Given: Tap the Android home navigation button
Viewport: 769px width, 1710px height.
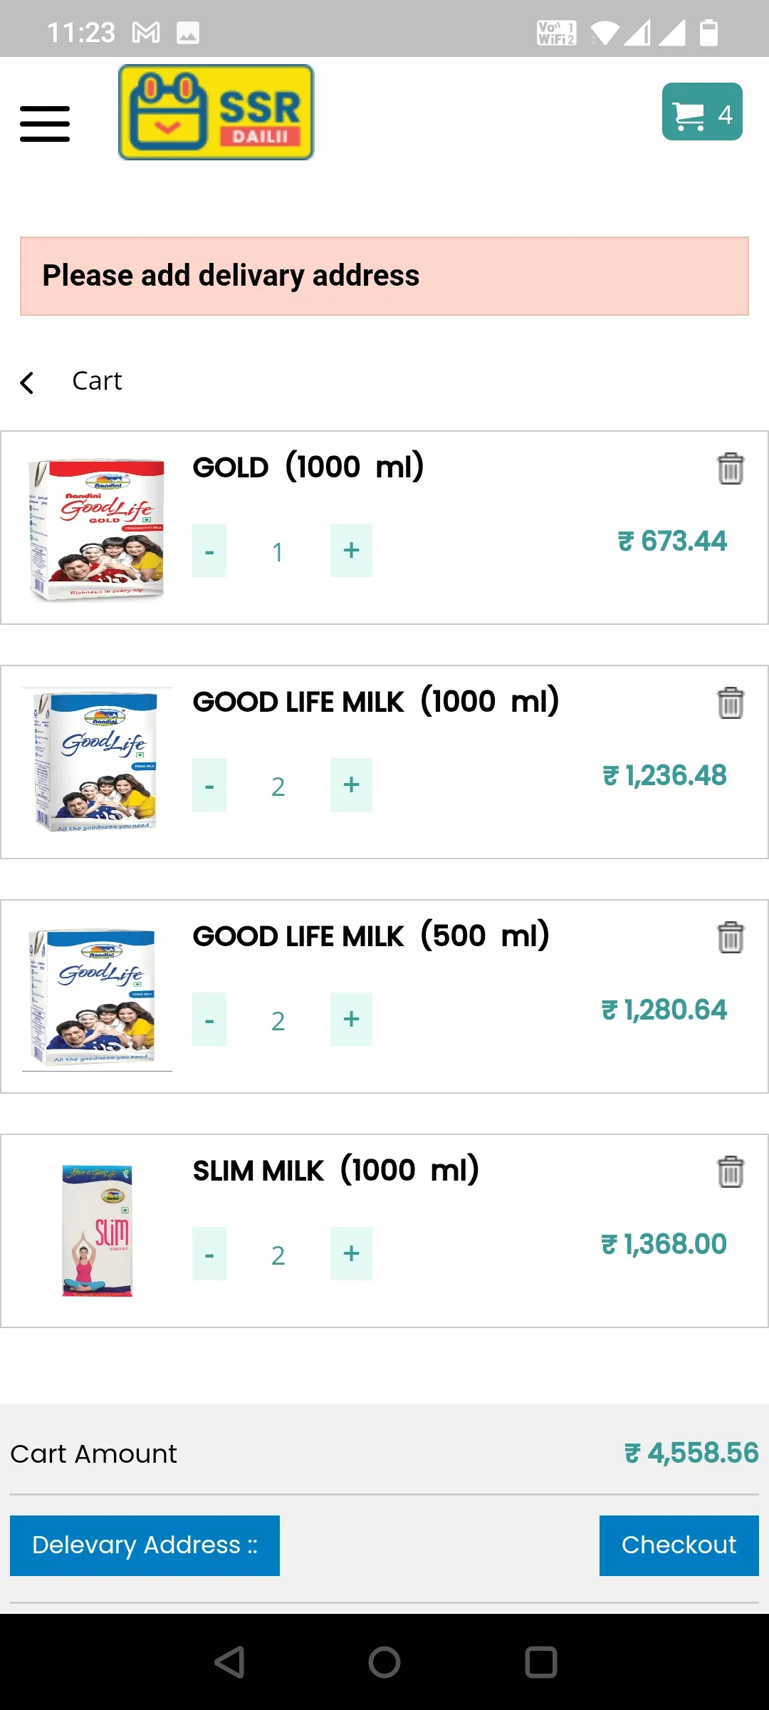Looking at the screenshot, I should [x=384, y=1662].
